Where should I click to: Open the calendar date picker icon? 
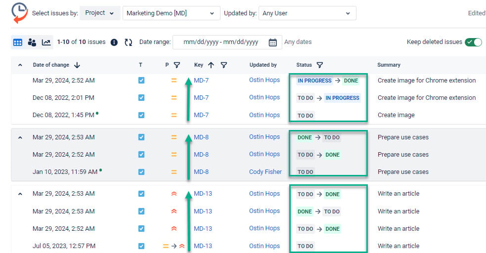coord(273,42)
